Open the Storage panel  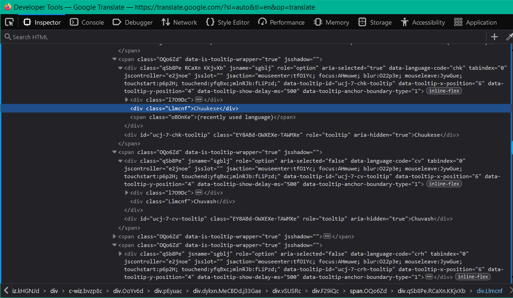[375, 22]
